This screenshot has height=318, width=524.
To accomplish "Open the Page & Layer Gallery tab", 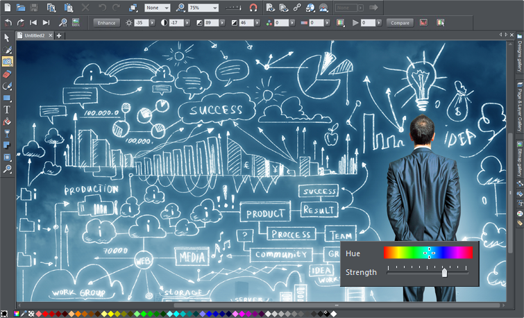I will click(520, 107).
